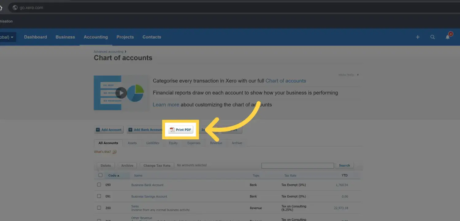Sort by the Type column header
The image size is (460, 221).
point(256,176)
